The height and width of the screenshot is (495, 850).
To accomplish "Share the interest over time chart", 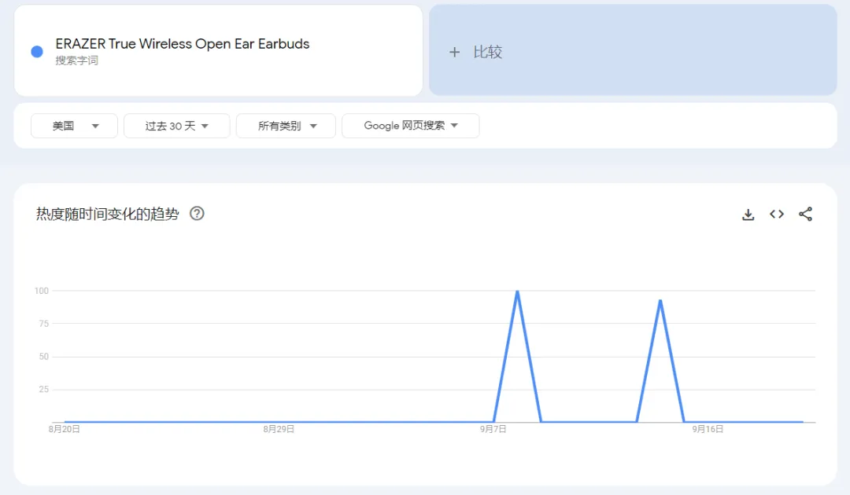I will [806, 214].
